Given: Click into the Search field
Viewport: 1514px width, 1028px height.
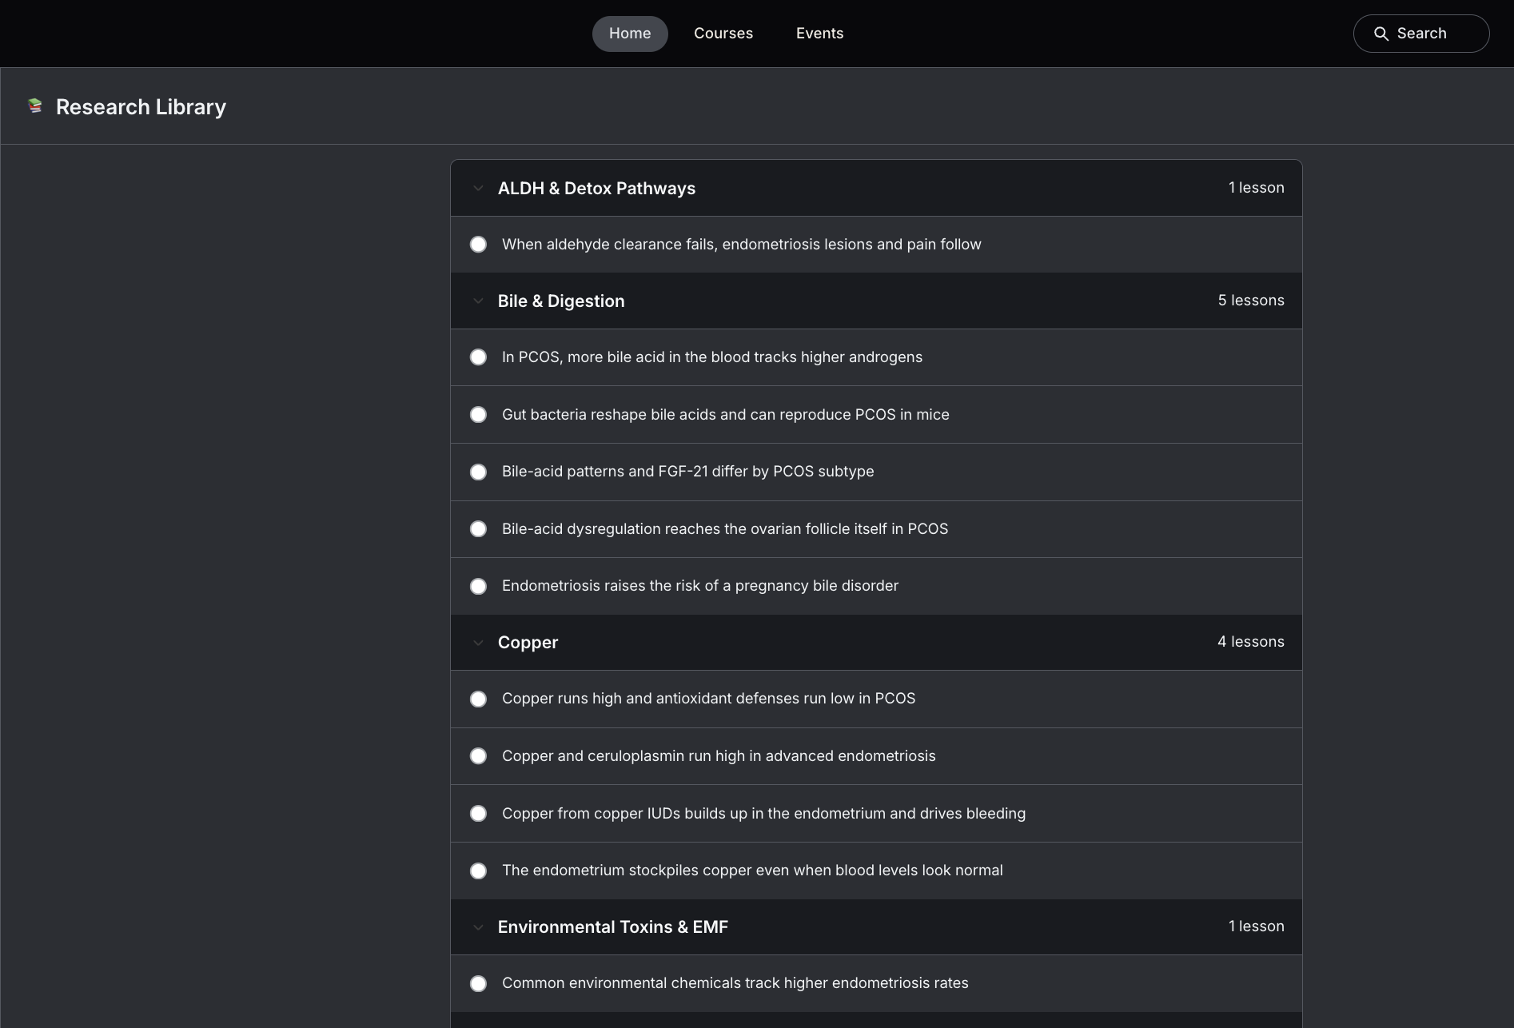Looking at the screenshot, I should point(1421,34).
